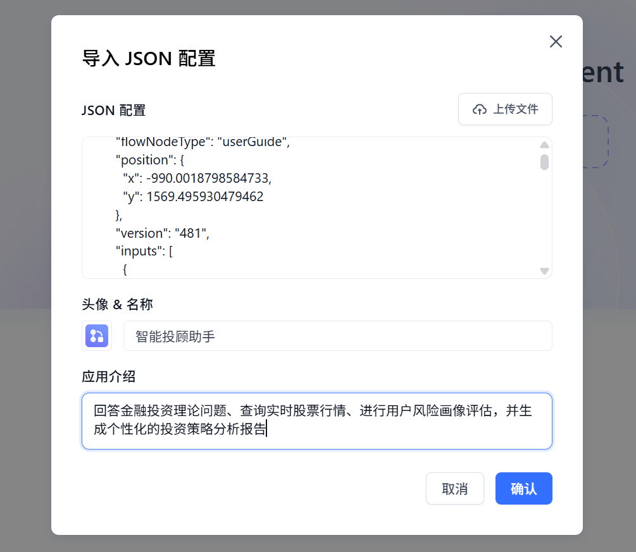Click the 上传文件 upload button

point(505,109)
